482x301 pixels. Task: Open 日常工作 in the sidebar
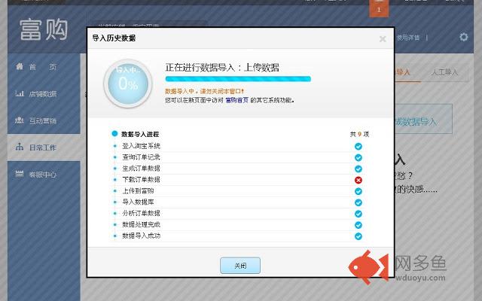tap(43, 147)
